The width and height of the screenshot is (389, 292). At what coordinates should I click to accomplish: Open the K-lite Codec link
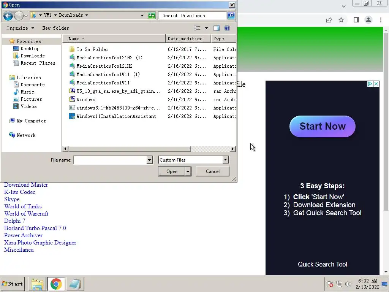coord(20,192)
